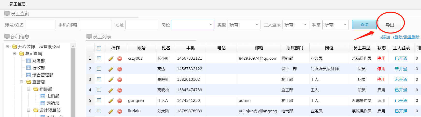Collapse the 销售部 tree node
The image size is (421, 117).
coord(29,89)
